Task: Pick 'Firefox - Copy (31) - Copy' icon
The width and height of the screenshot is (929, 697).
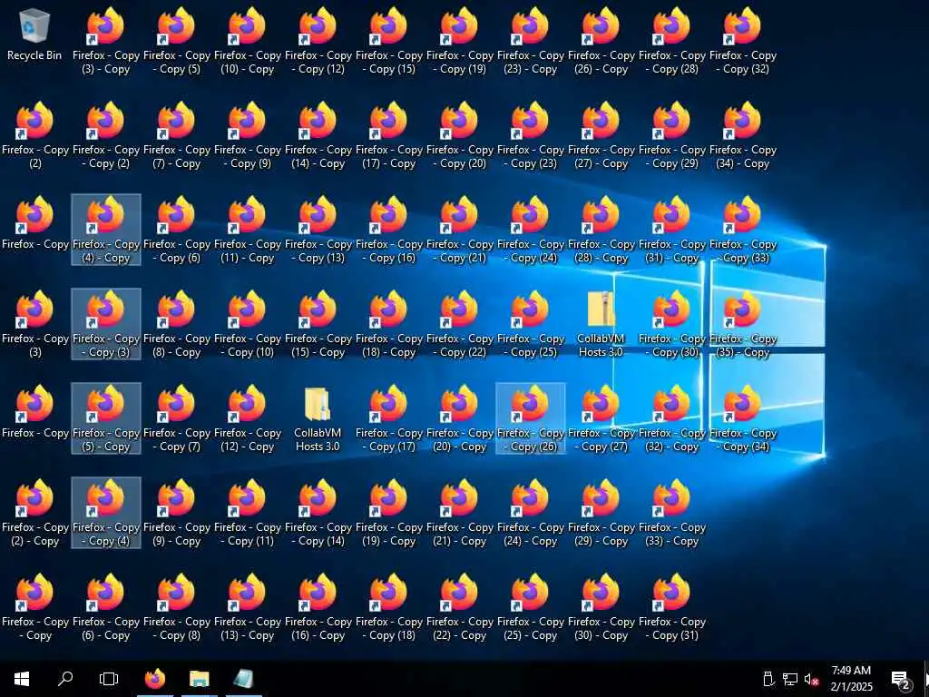Action: tap(672, 230)
